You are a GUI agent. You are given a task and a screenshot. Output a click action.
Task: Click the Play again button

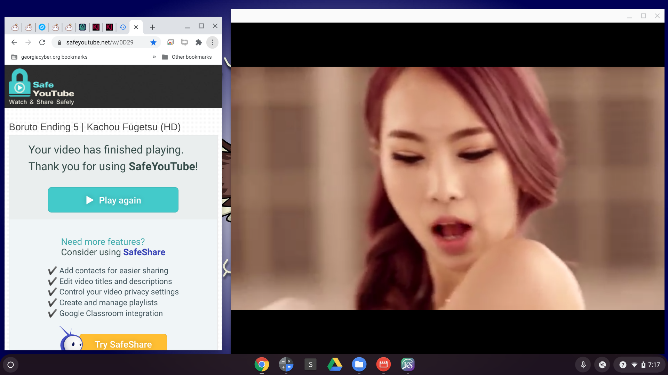pos(113,200)
